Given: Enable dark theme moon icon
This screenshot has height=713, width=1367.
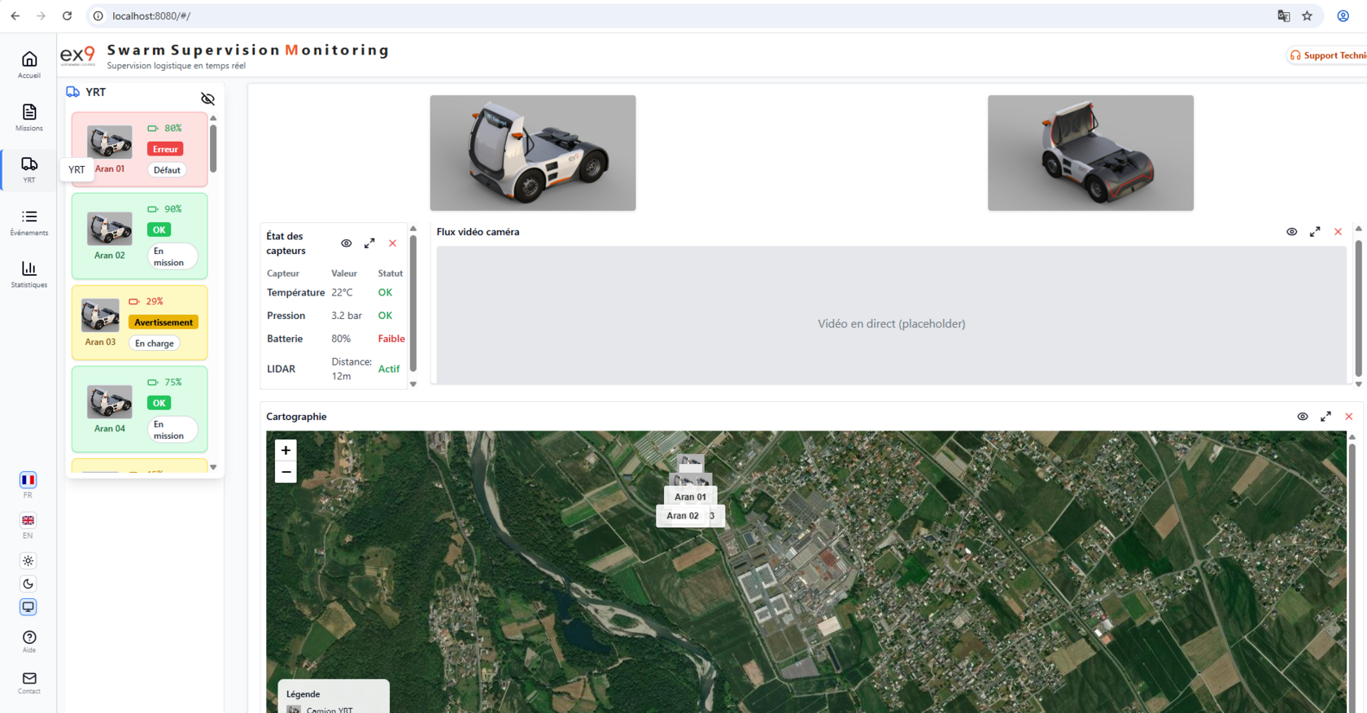Looking at the screenshot, I should 28,584.
